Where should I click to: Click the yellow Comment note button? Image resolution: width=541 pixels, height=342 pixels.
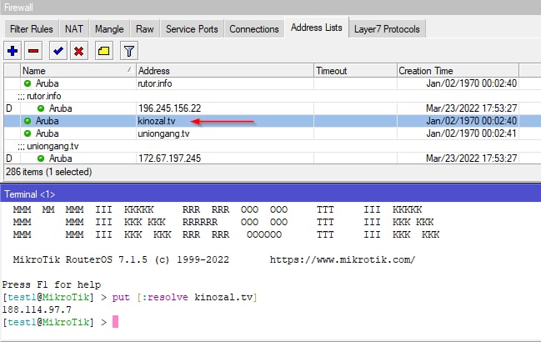(x=104, y=51)
